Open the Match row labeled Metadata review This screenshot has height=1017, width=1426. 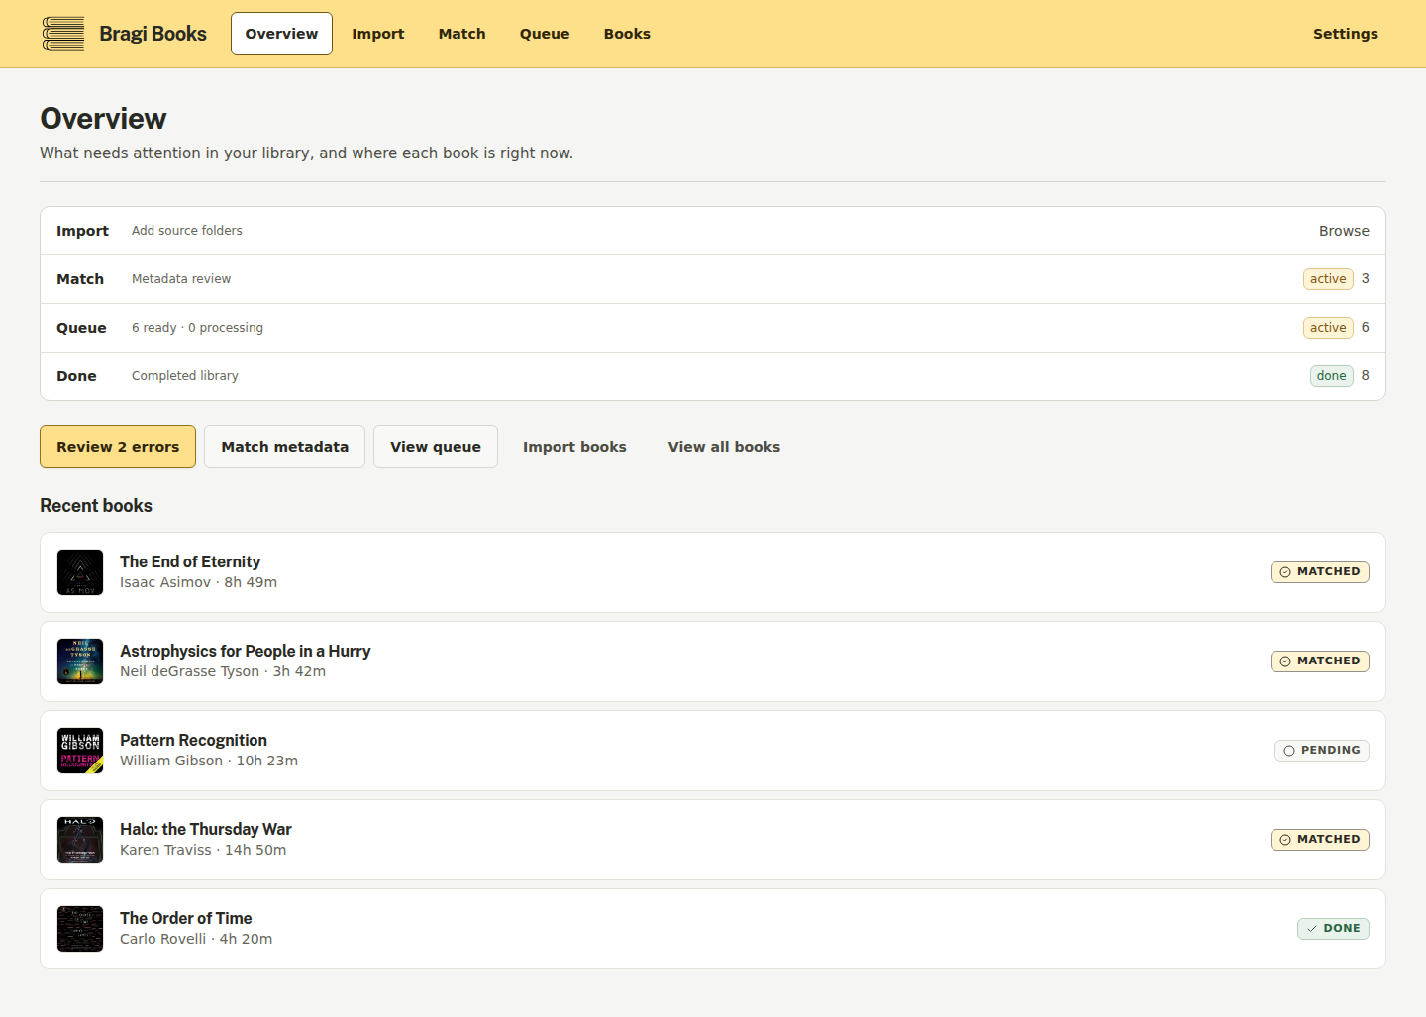click(x=713, y=279)
